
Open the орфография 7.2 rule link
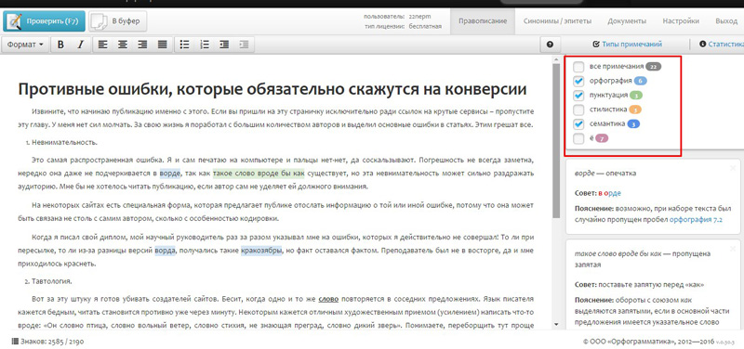[696, 220]
